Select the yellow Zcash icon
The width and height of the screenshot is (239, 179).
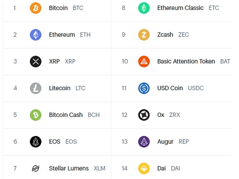(144, 35)
